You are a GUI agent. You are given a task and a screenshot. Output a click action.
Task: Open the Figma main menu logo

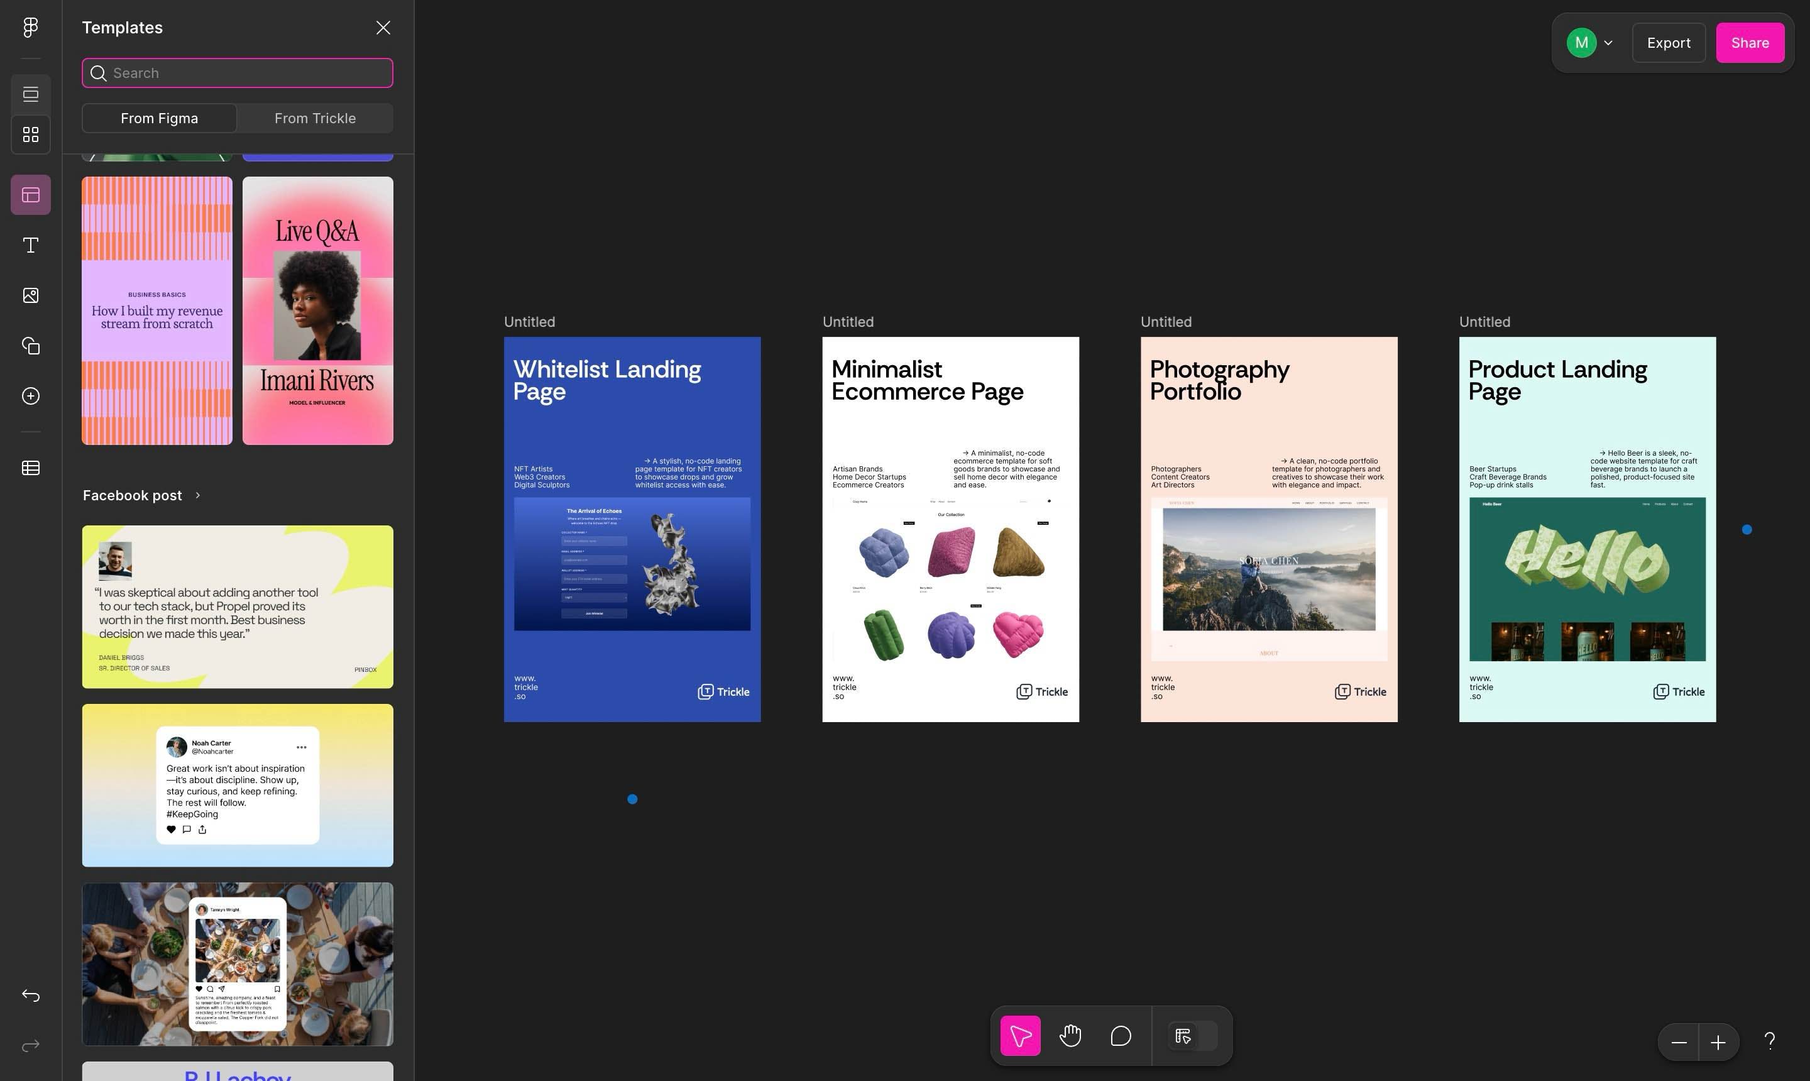(31, 28)
